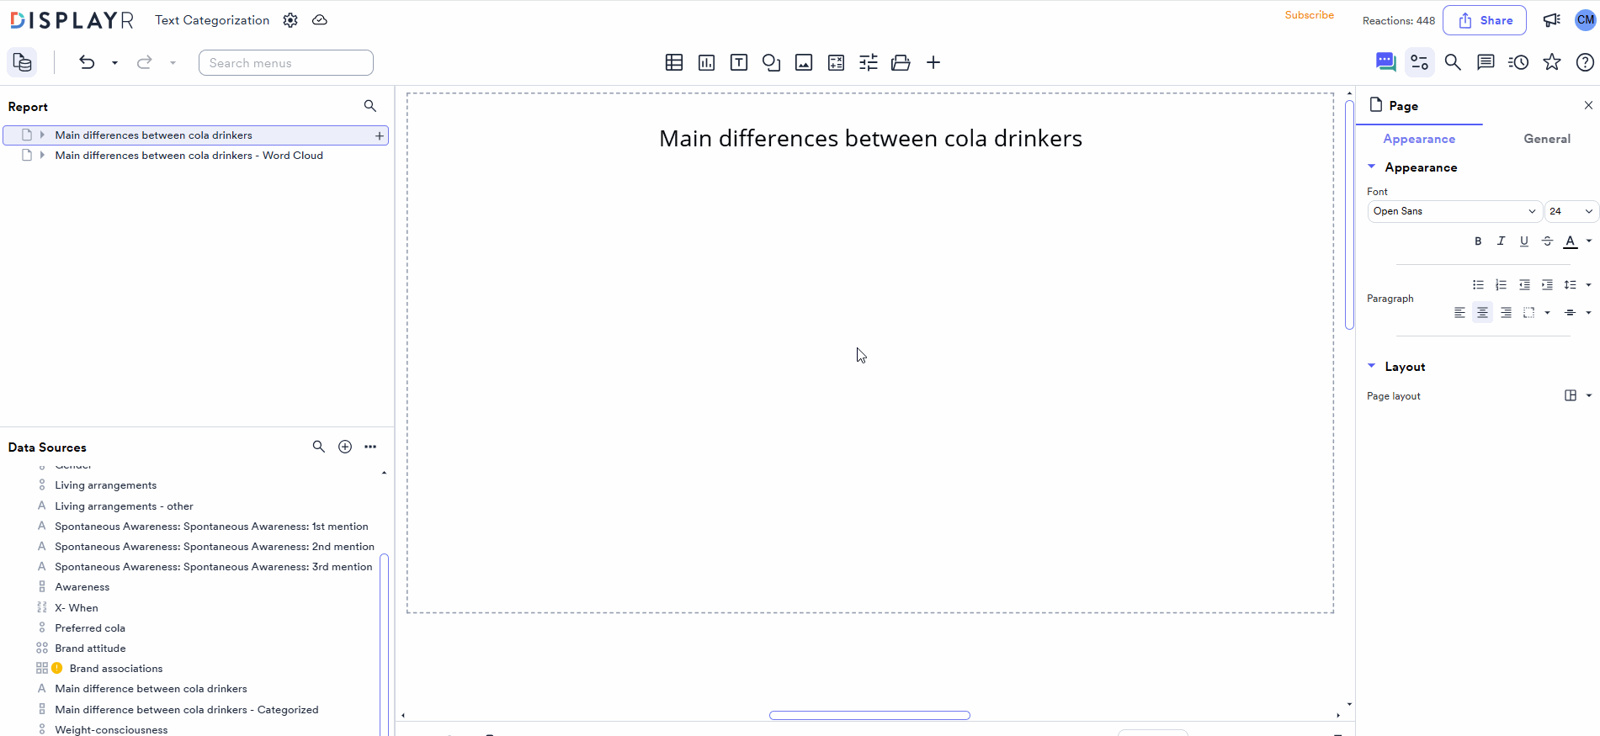Insert a shape from the toolbar
This screenshot has width=1600, height=736.
(x=771, y=62)
